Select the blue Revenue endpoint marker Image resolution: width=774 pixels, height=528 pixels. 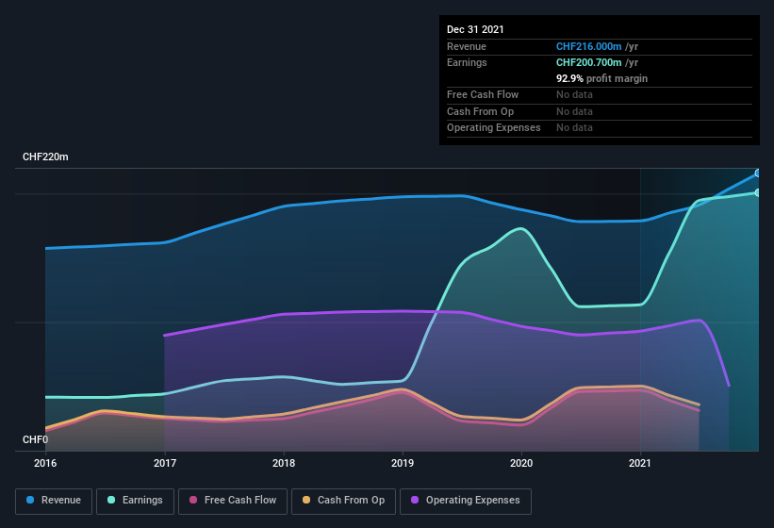(x=758, y=173)
